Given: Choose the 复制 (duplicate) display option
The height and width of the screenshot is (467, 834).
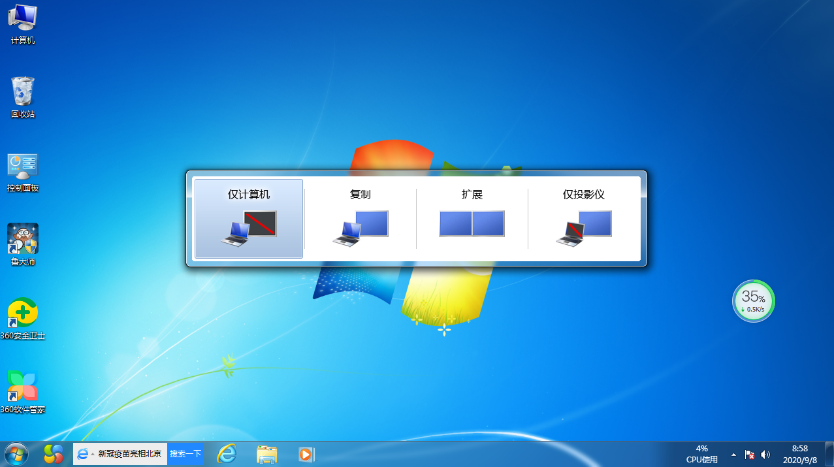Looking at the screenshot, I should pyautogui.click(x=360, y=219).
